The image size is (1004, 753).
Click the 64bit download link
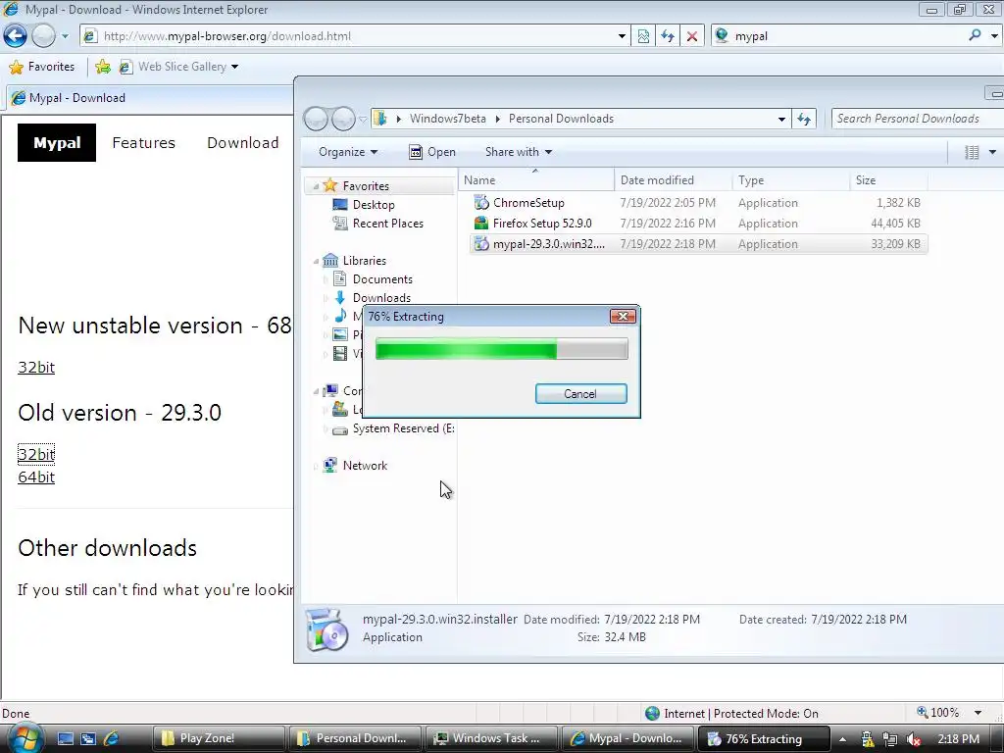coord(36,477)
